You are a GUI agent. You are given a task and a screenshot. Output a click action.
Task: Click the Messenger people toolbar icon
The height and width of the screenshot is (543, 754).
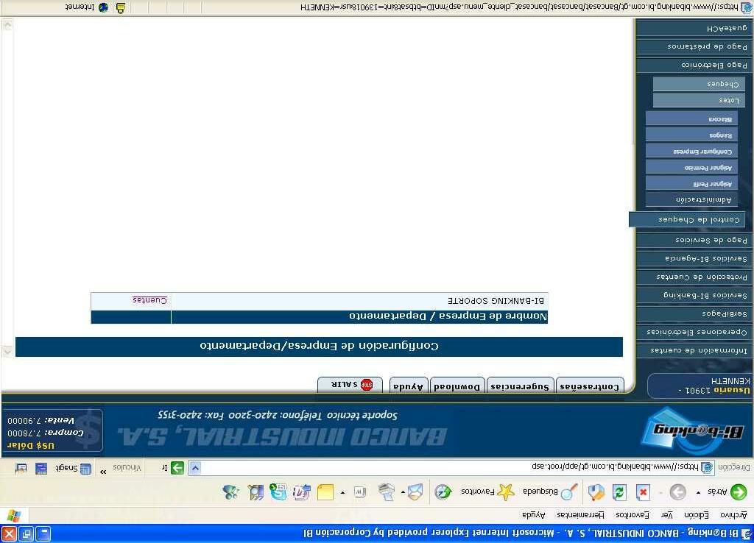click(230, 492)
